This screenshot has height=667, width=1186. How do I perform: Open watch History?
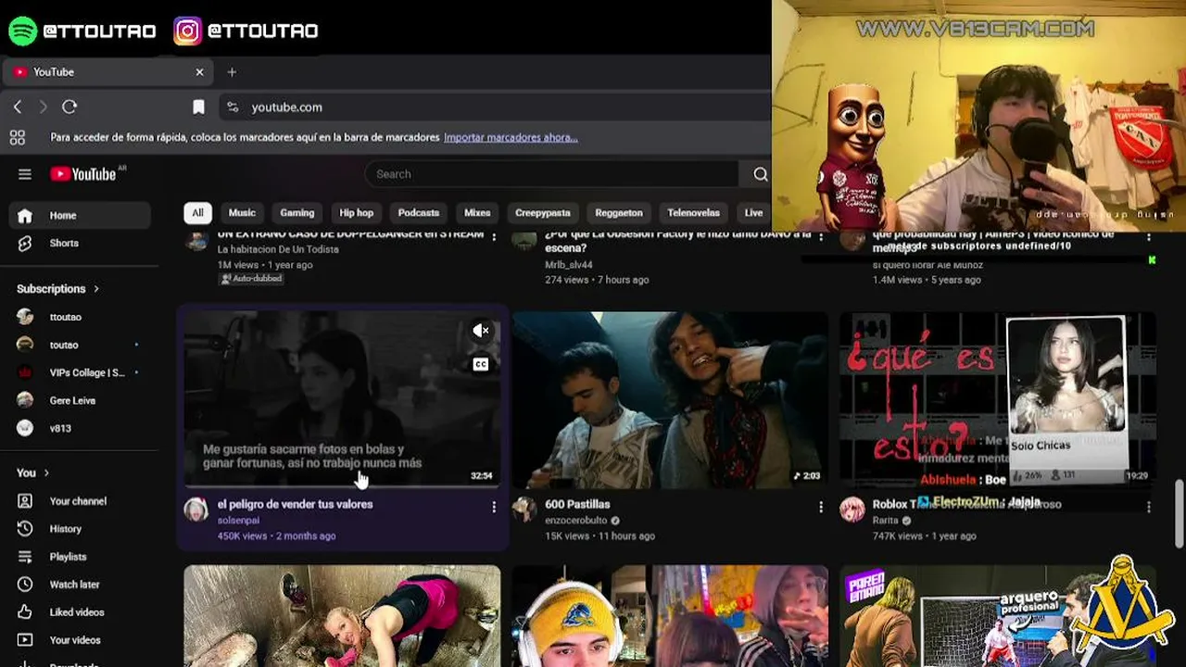tap(80, 529)
